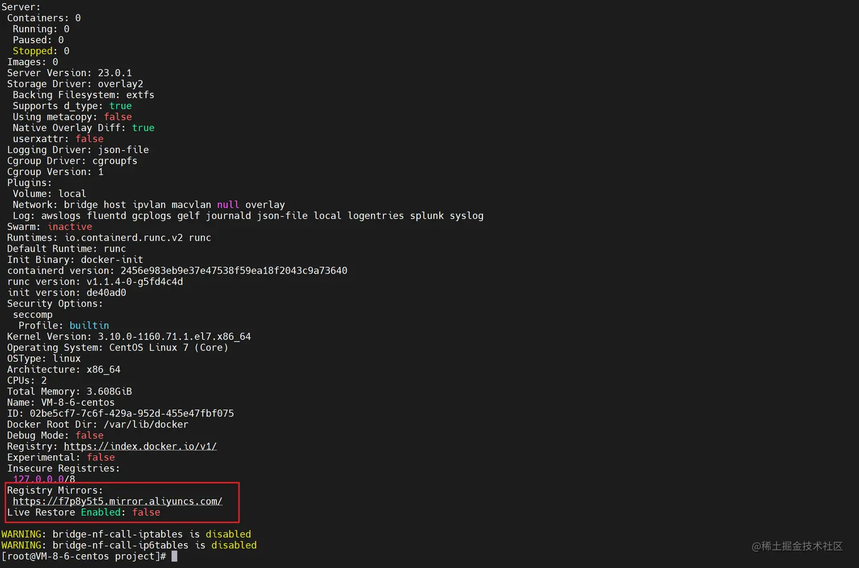Click the ID '02be5cf7-7c6f-429a-952d-455e47fbf075'
This screenshot has height=568, width=859.
tap(132, 414)
